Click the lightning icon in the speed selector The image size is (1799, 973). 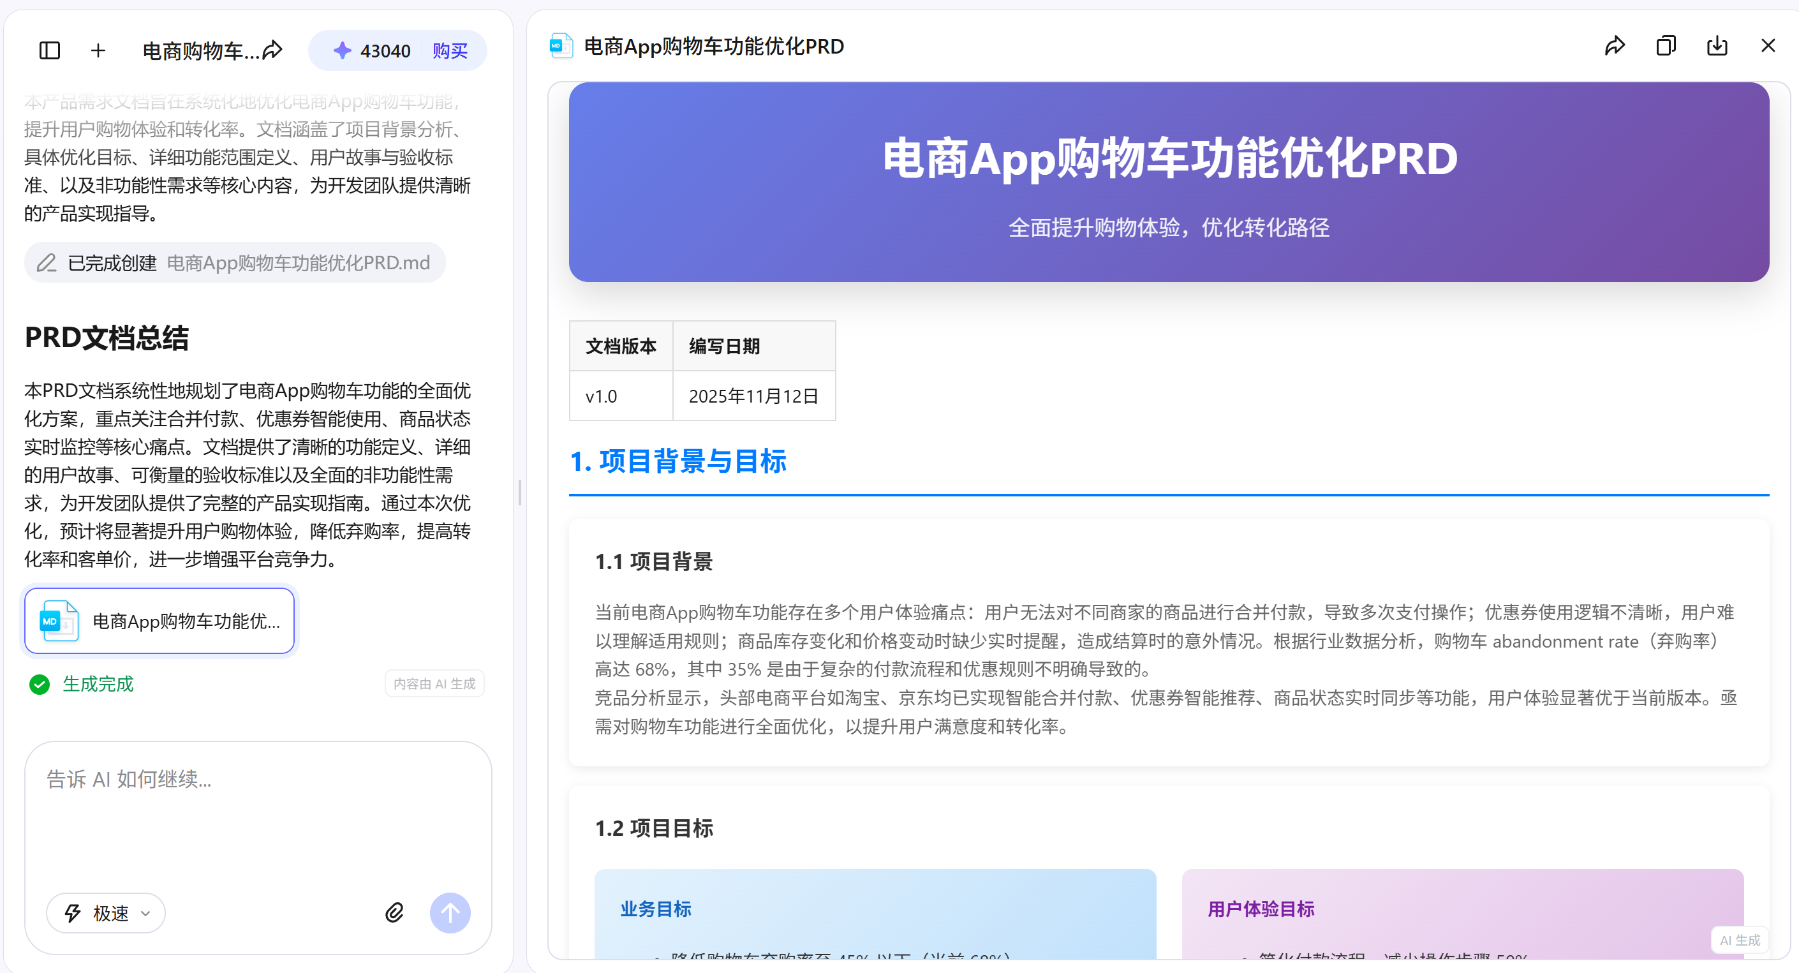tap(72, 913)
